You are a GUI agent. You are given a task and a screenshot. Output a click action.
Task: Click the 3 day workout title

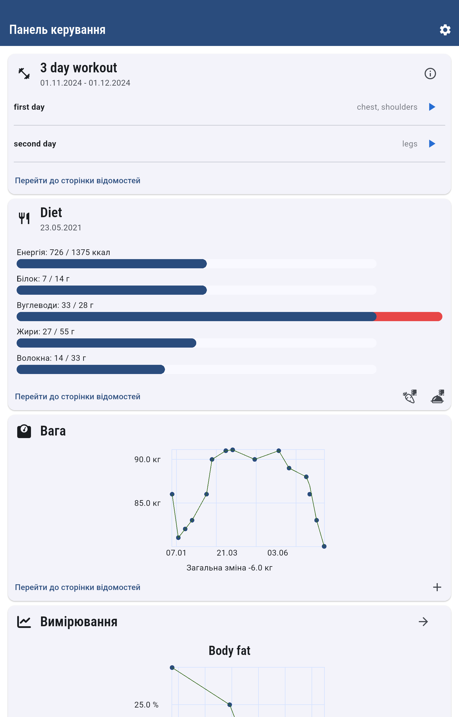79,68
